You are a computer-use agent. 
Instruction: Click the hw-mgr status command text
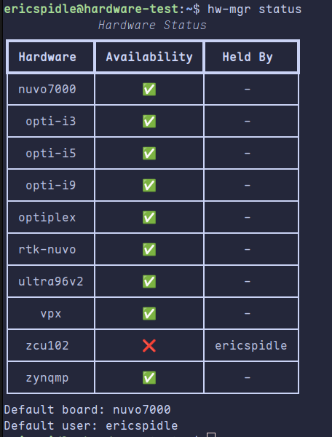click(x=255, y=9)
